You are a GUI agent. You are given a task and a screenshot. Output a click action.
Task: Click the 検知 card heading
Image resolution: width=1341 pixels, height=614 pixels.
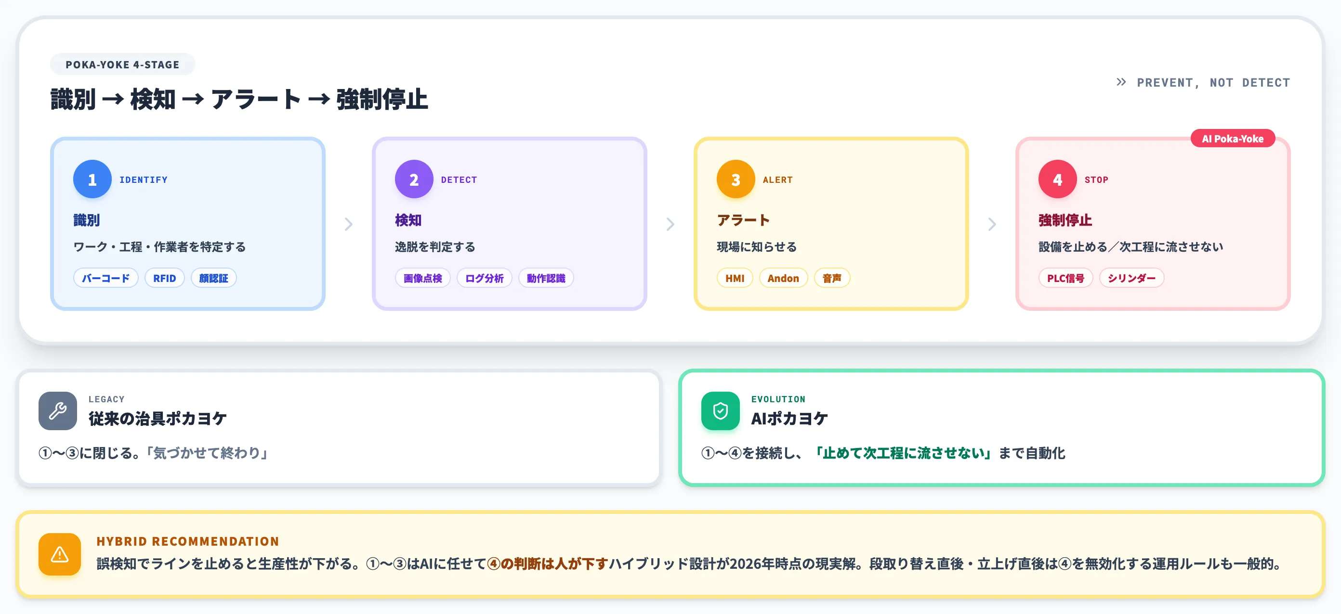408,220
